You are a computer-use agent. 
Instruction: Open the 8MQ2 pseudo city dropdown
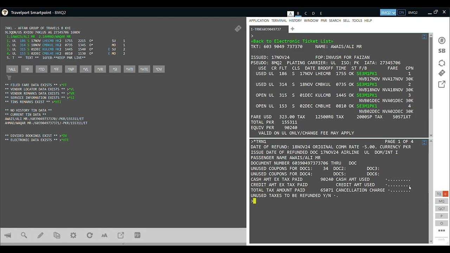pyautogui.click(x=388, y=13)
